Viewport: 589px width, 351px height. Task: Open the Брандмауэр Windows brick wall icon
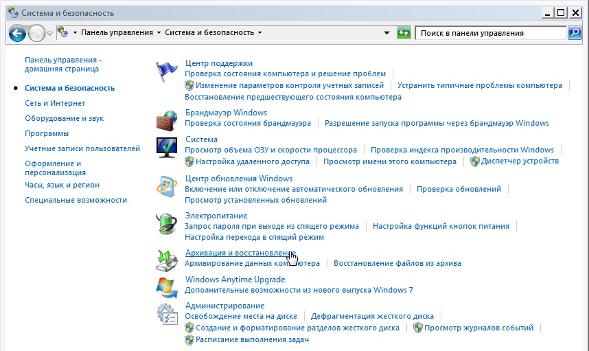167,120
